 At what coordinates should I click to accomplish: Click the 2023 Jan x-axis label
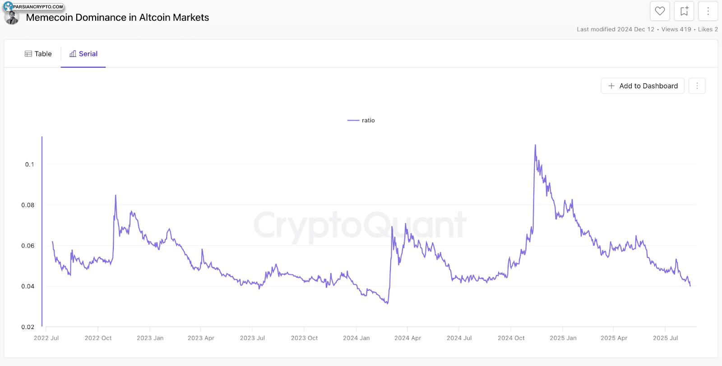150,338
